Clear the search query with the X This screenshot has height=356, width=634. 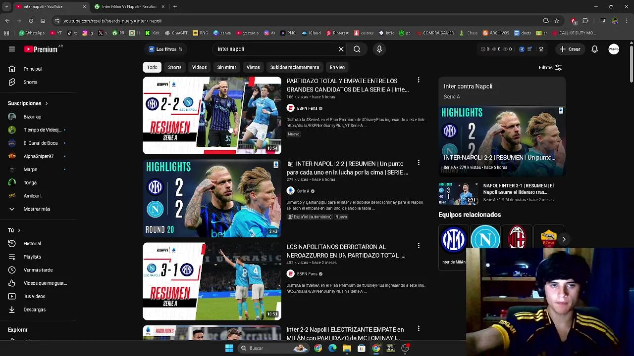tap(341, 49)
